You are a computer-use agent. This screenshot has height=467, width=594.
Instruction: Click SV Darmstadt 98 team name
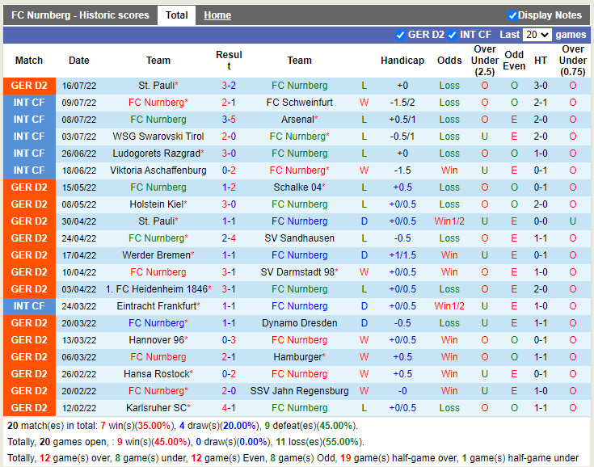coord(297,272)
